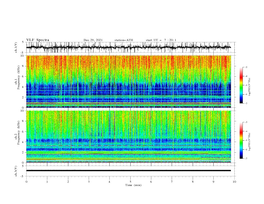Viewport: 264px width, 204px height.
Task: Click the "10" tick on ch.2 frequency axis
Action: [x=23, y=111]
